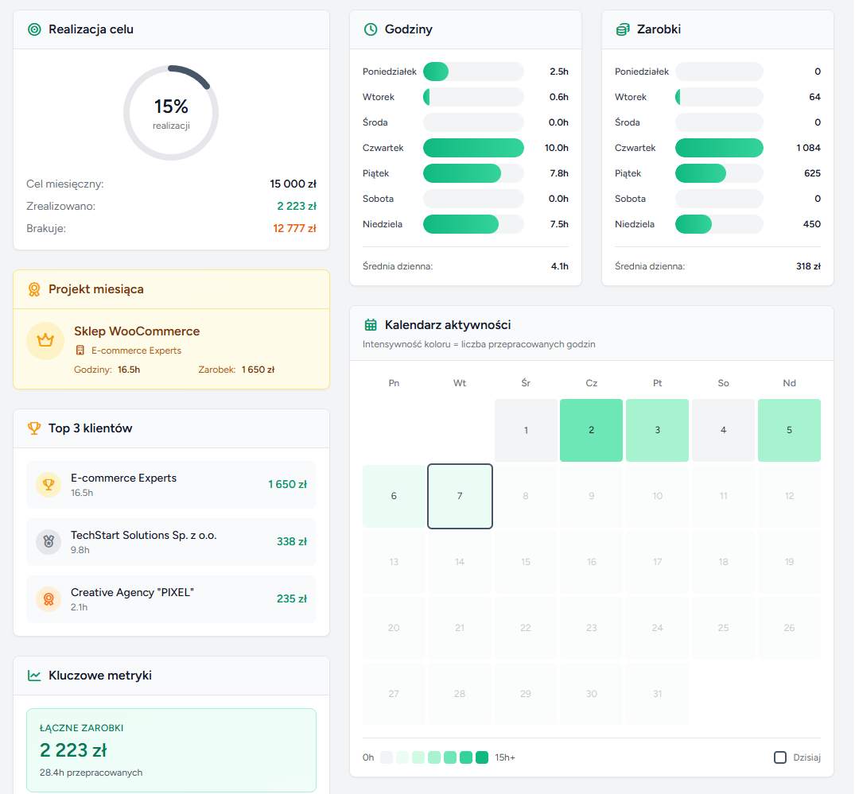Click the chart icon beside Kluczowe metryki
This screenshot has width=855, height=794.
point(34,676)
